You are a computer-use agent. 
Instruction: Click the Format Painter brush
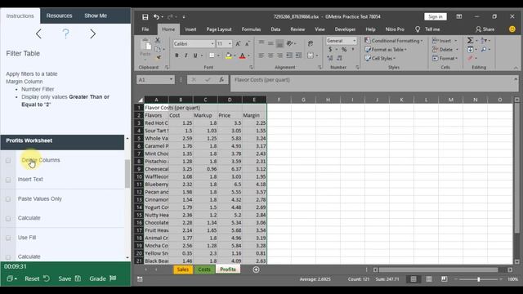159,57
